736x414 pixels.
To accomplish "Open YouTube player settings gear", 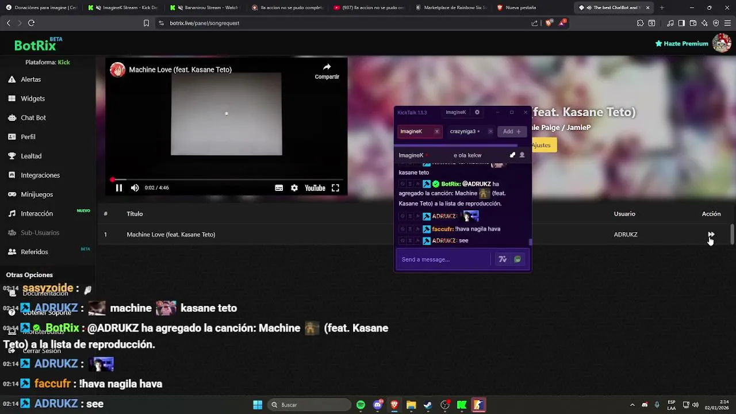I will pos(294,188).
